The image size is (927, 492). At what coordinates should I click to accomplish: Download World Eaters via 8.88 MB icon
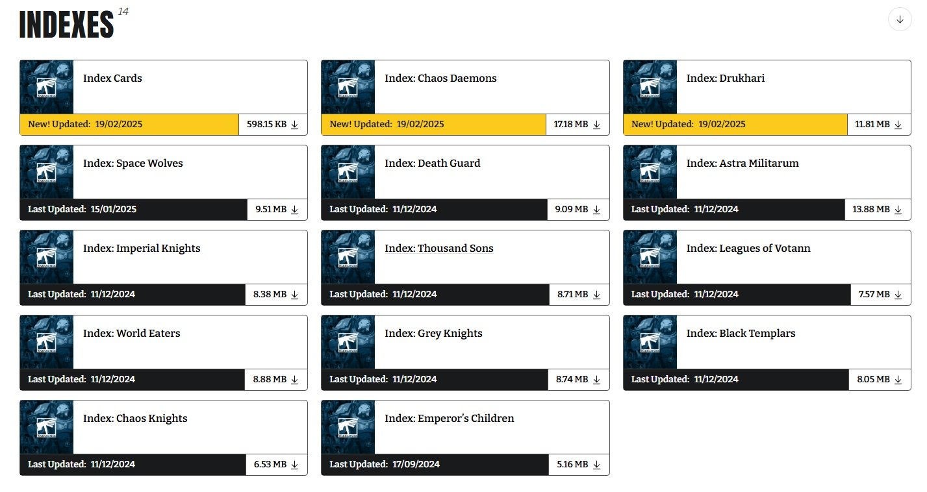[295, 380]
